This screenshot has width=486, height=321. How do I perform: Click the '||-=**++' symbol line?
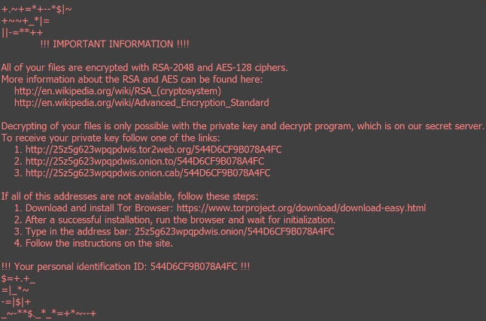coord(22,32)
